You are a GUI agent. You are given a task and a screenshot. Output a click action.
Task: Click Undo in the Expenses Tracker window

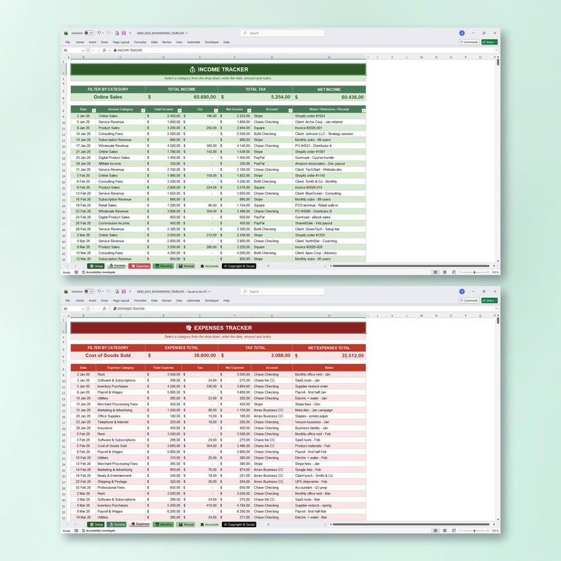pyautogui.click(x=99, y=292)
